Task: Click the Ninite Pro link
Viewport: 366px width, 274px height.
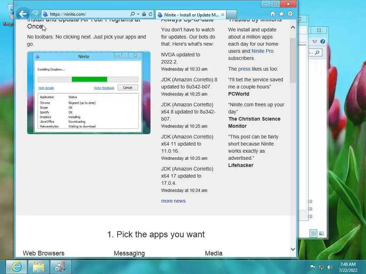Action: tap(262, 51)
